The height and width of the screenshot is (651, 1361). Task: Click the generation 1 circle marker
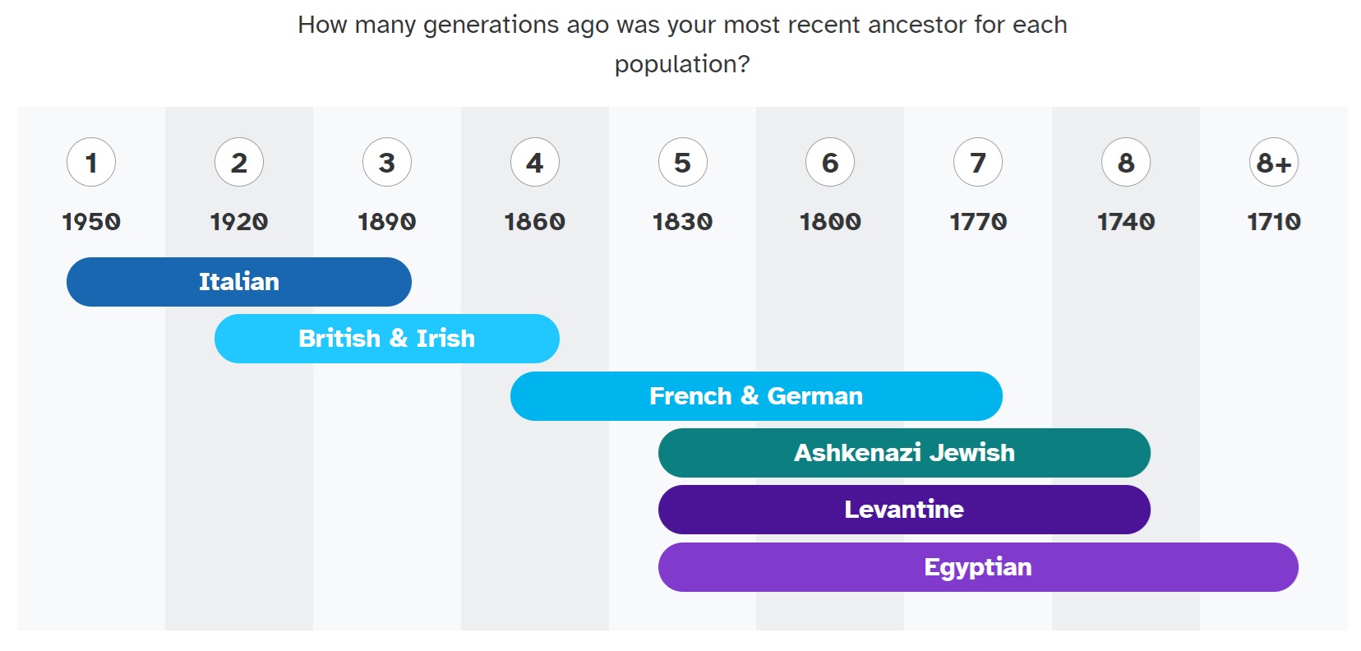coord(91,163)
